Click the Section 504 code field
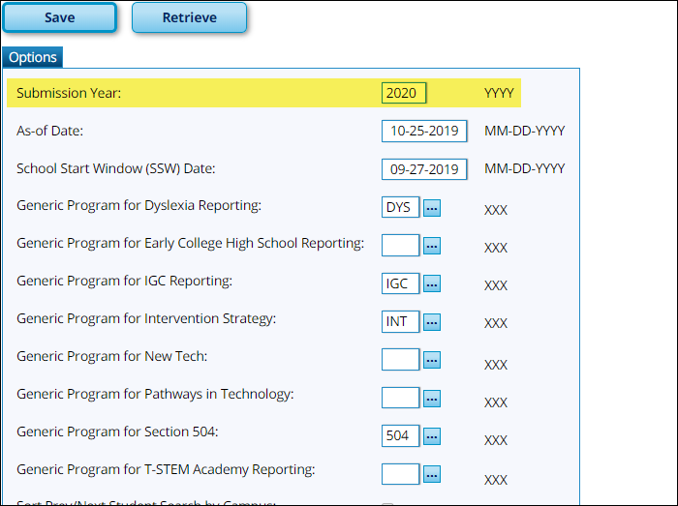The height and width of the screenshot is (506, 678). 401,435
